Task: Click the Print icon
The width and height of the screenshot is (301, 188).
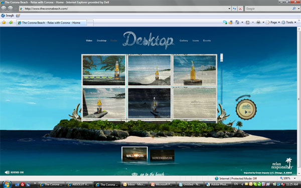Action: click(258, 23)
